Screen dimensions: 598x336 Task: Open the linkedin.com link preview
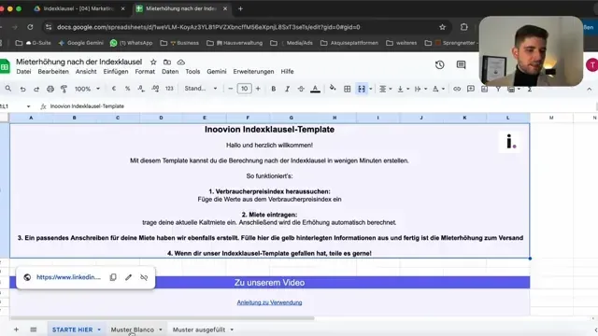tap(68, 277)
